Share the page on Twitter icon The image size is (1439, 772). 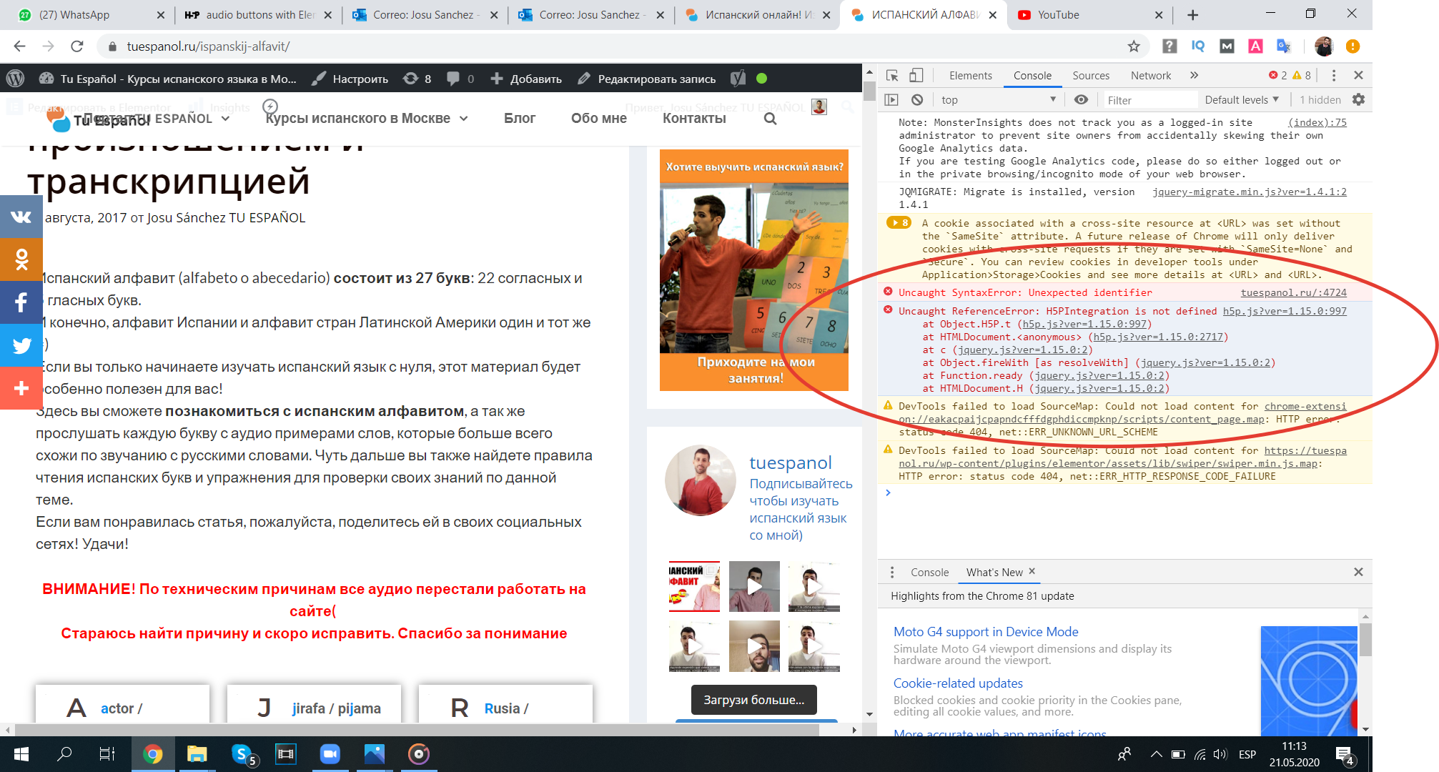pyautogui.click(x=21, y=345)
